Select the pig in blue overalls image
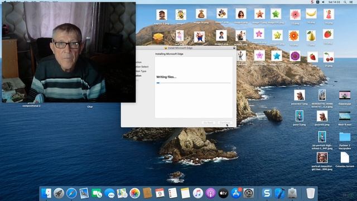 [x=200, y=37]
